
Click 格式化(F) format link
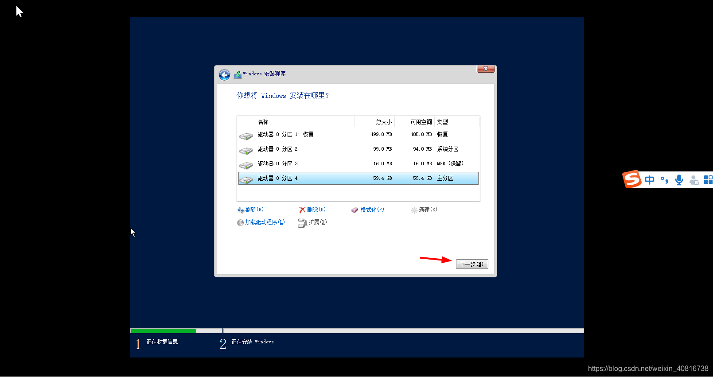point(372,210)
